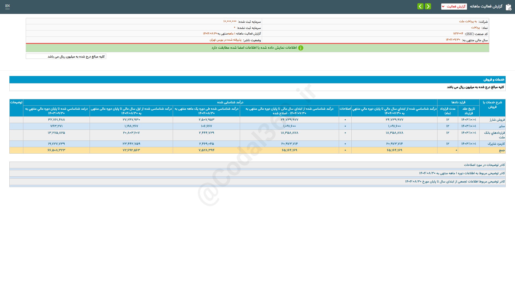Screen dimensions: 515x289
Task: Click the green right arrow navigation button
Action: (428, 6)
